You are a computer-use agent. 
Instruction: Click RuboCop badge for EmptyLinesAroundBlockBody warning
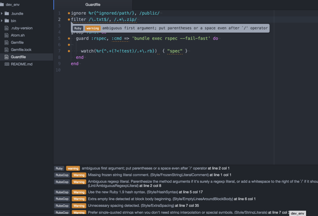click(62, 199)
